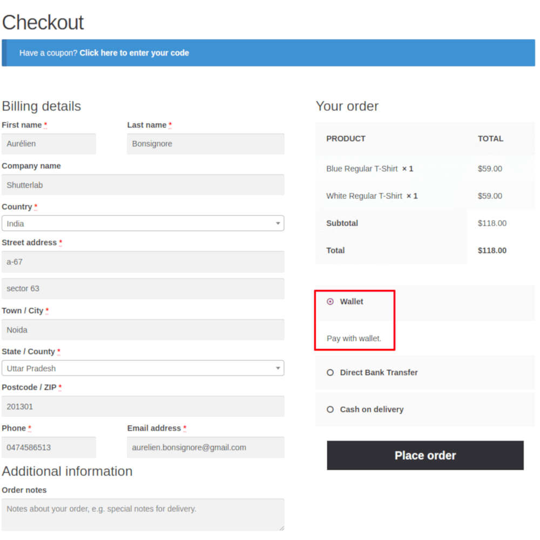Place the order

425,455
